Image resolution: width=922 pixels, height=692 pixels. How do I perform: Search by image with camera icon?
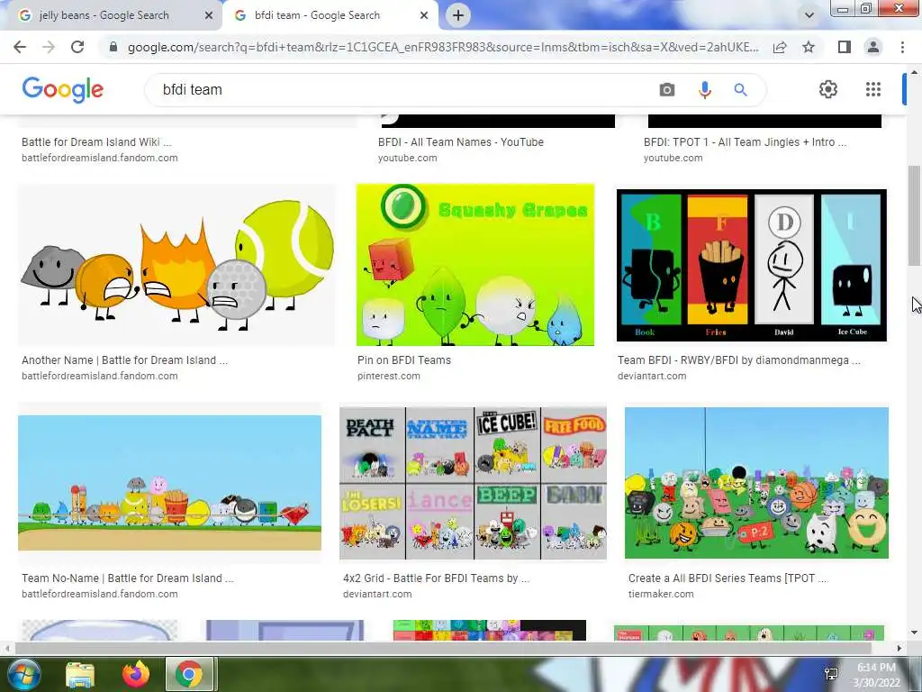[x=667, y=90]
